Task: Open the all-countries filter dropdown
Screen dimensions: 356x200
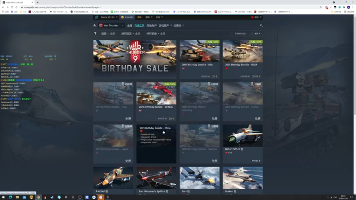Action: pos(130,34)
